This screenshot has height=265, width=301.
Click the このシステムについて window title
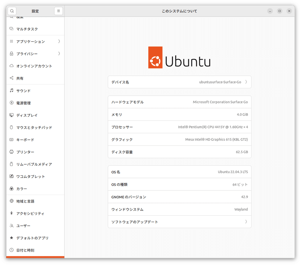pos(179,11)
